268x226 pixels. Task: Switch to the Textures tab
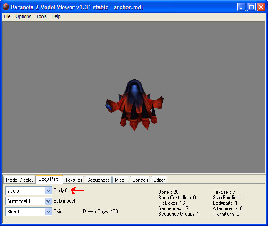point(74,180)
